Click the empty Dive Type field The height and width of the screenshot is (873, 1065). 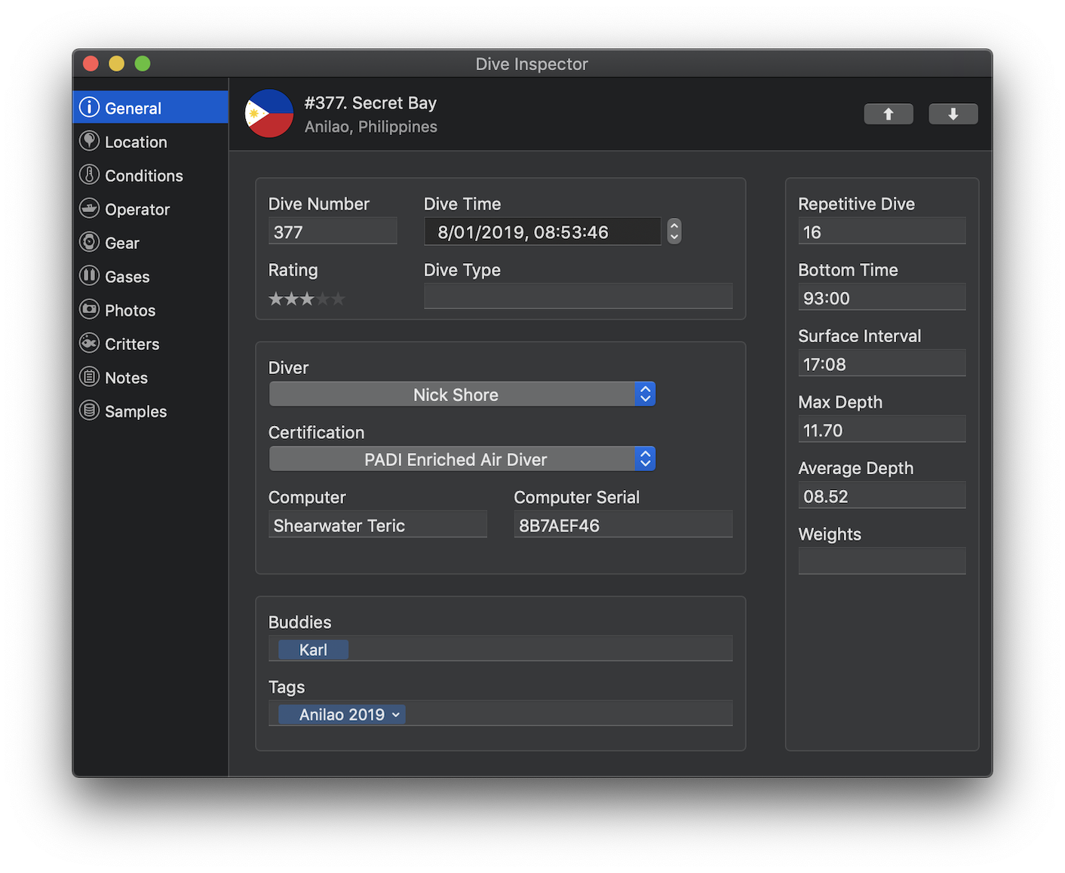tap(578, 296)
